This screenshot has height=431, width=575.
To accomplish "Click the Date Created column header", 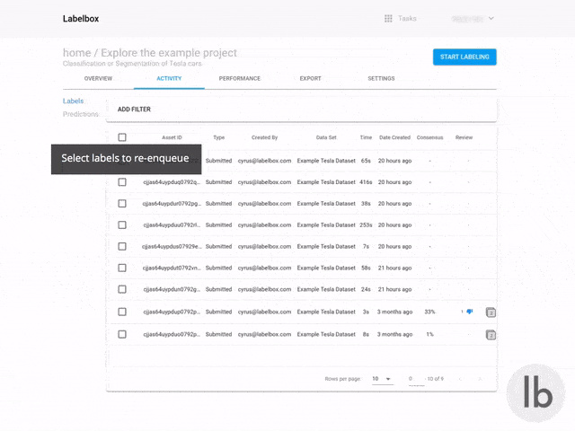I will pyautogui.click(x=394, y=137).
